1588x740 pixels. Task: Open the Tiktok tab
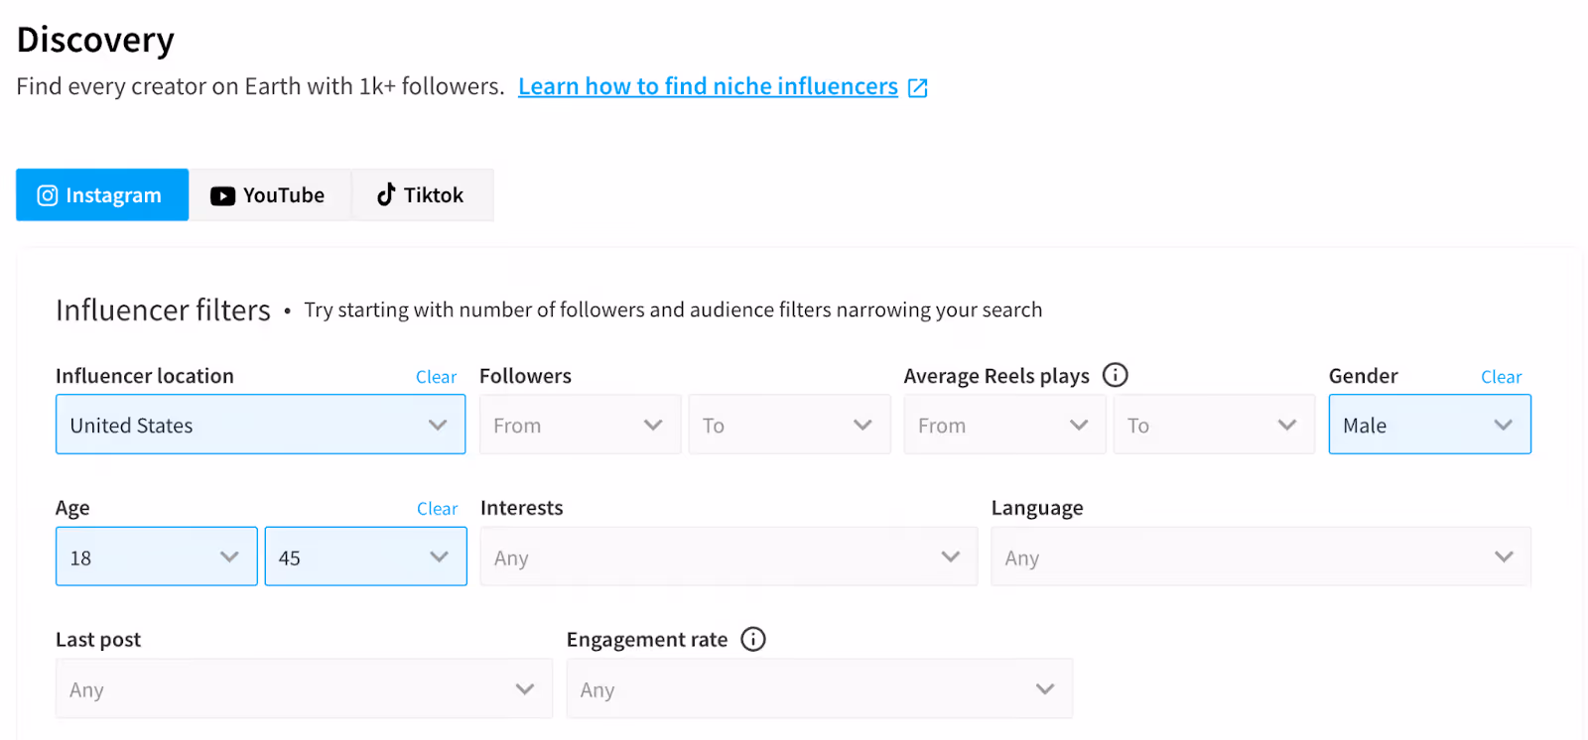(421, 195)
